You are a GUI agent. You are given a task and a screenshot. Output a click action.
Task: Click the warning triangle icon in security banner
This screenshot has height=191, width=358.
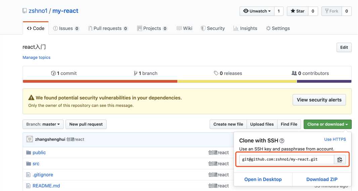(x=31, y=98)
